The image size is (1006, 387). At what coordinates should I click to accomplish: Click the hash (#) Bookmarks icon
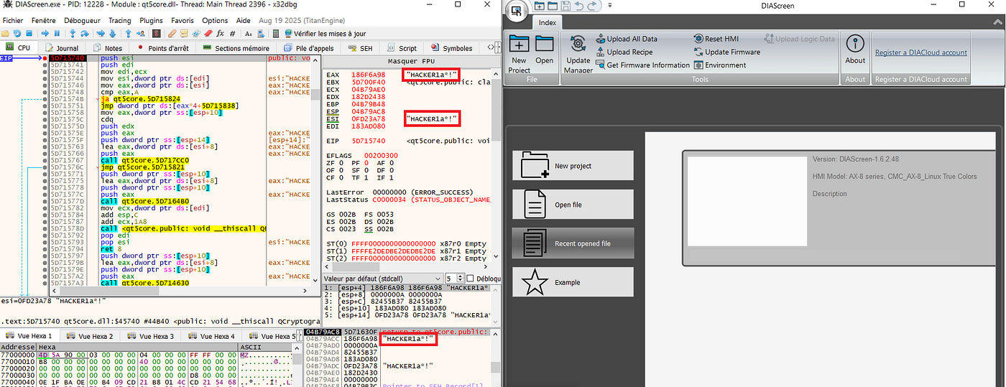click(x=232, y=33)
